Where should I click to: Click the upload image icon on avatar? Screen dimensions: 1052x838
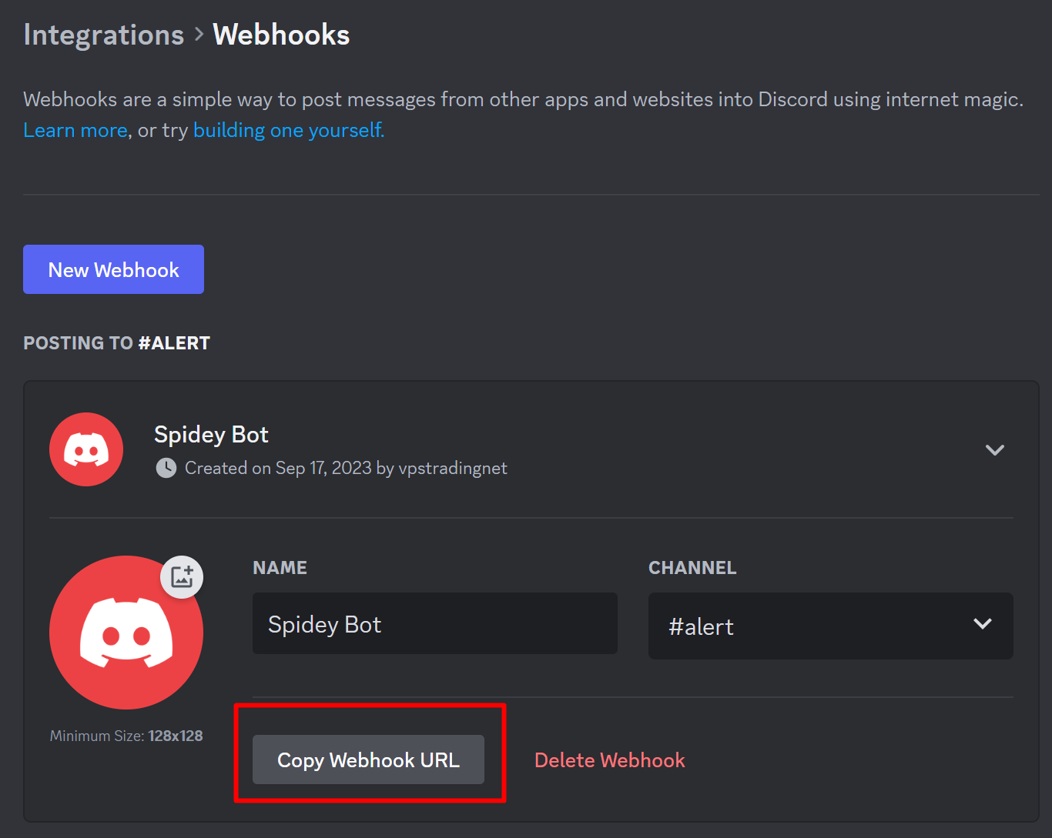[x=182, y=577]
